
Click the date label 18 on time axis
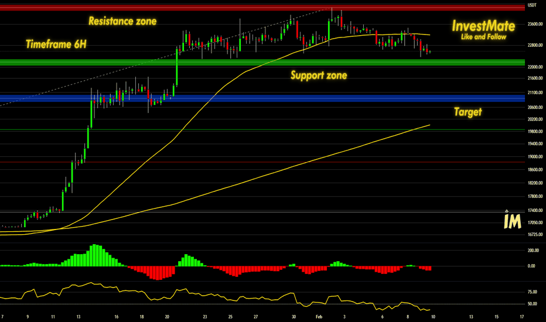142,317
